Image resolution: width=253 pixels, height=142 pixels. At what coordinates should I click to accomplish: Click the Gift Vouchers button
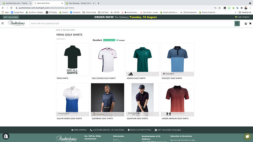(x=11, y=17)
